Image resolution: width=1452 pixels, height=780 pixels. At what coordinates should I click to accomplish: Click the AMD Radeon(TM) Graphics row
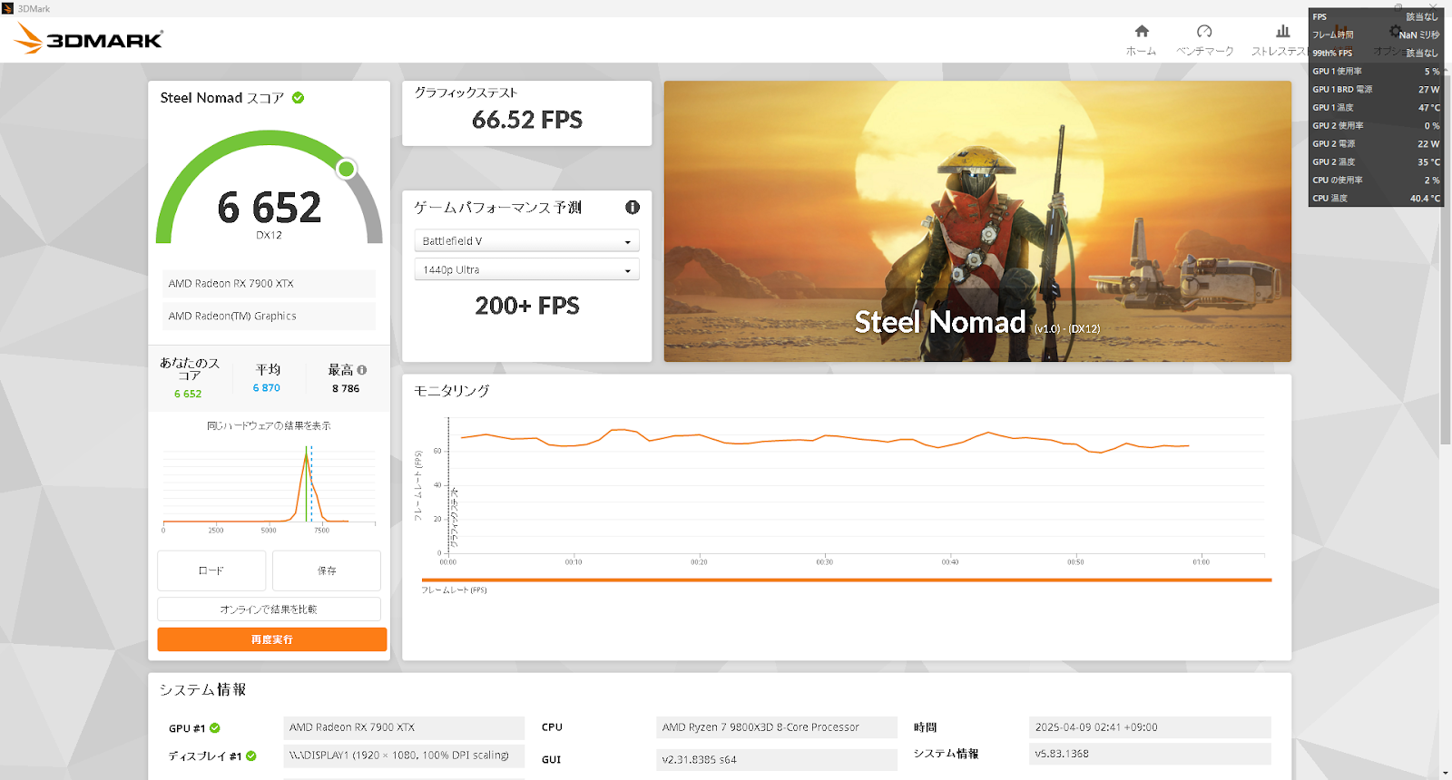pos(269,317)
